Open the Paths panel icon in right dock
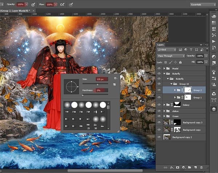 [214, 100]
